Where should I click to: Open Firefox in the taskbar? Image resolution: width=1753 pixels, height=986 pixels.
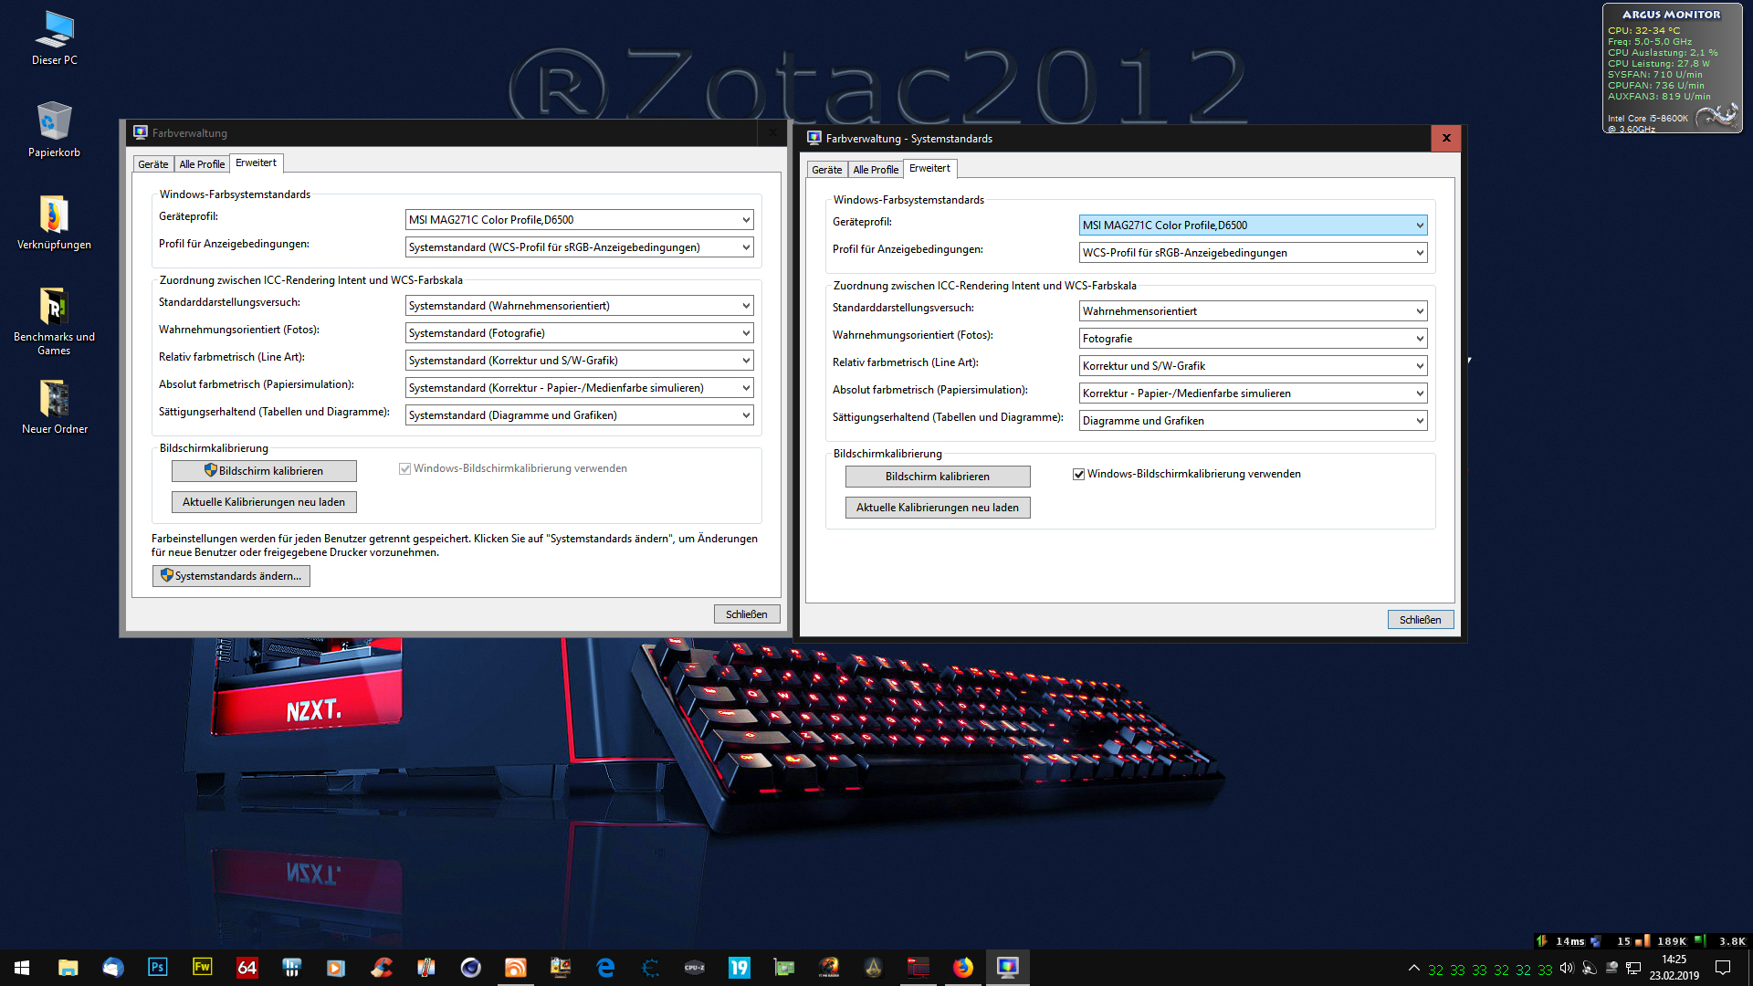[962, 967]
